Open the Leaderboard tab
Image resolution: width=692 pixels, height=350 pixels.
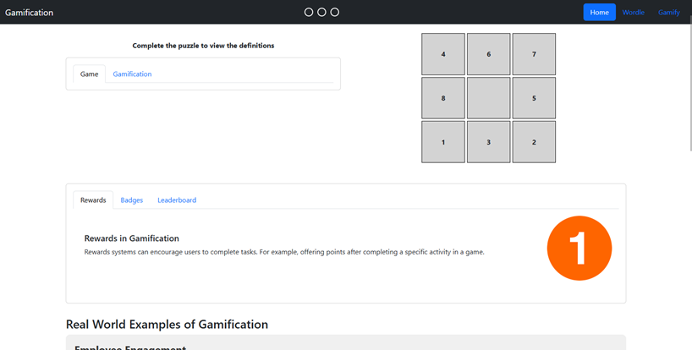177,200
